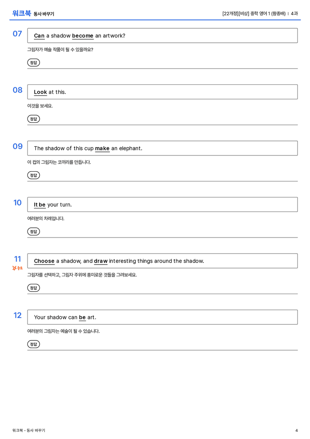310x439 pixels.
Task: Click the underlined word 'become'
Action: point(82,36)
